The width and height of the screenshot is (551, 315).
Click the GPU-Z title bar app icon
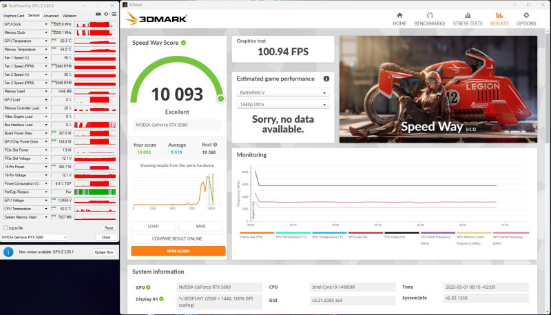(4, 6)
